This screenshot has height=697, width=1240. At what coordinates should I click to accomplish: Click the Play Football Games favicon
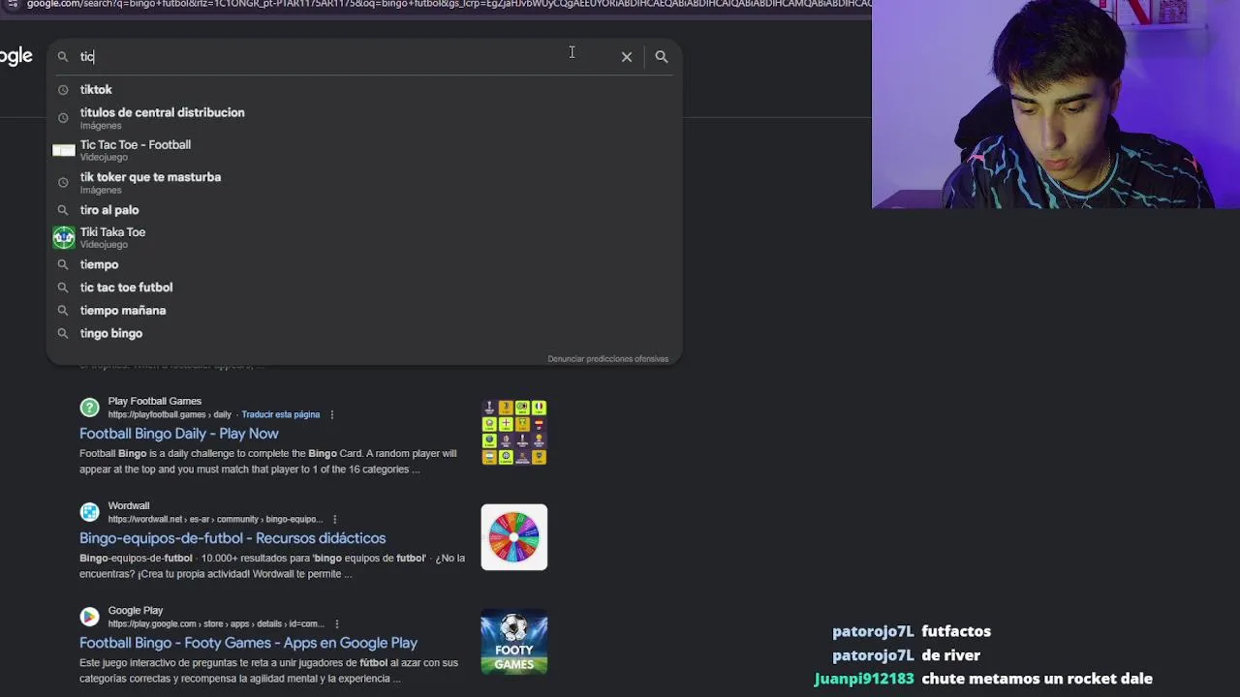tap(89, 408)
